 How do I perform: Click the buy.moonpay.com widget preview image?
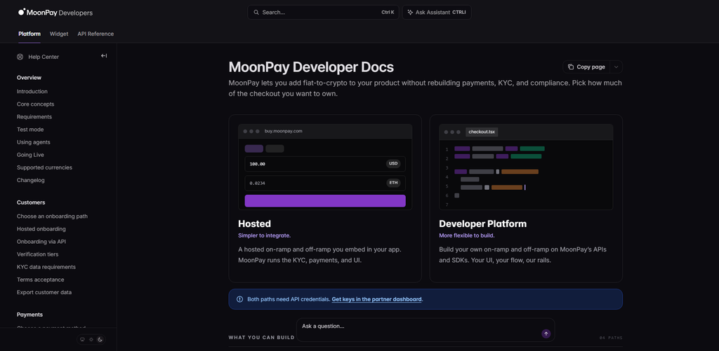[x=325, y=167]
